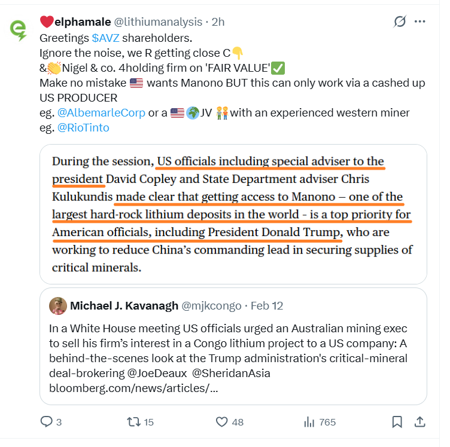Open the three-dot more options menu
The image size is (450, 447).
[420, 22]
